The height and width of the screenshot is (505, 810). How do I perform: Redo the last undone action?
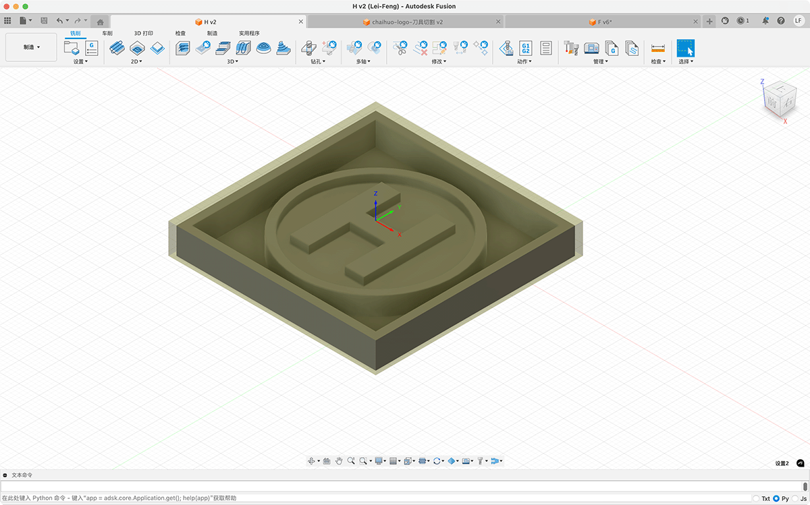pos(78,21)
